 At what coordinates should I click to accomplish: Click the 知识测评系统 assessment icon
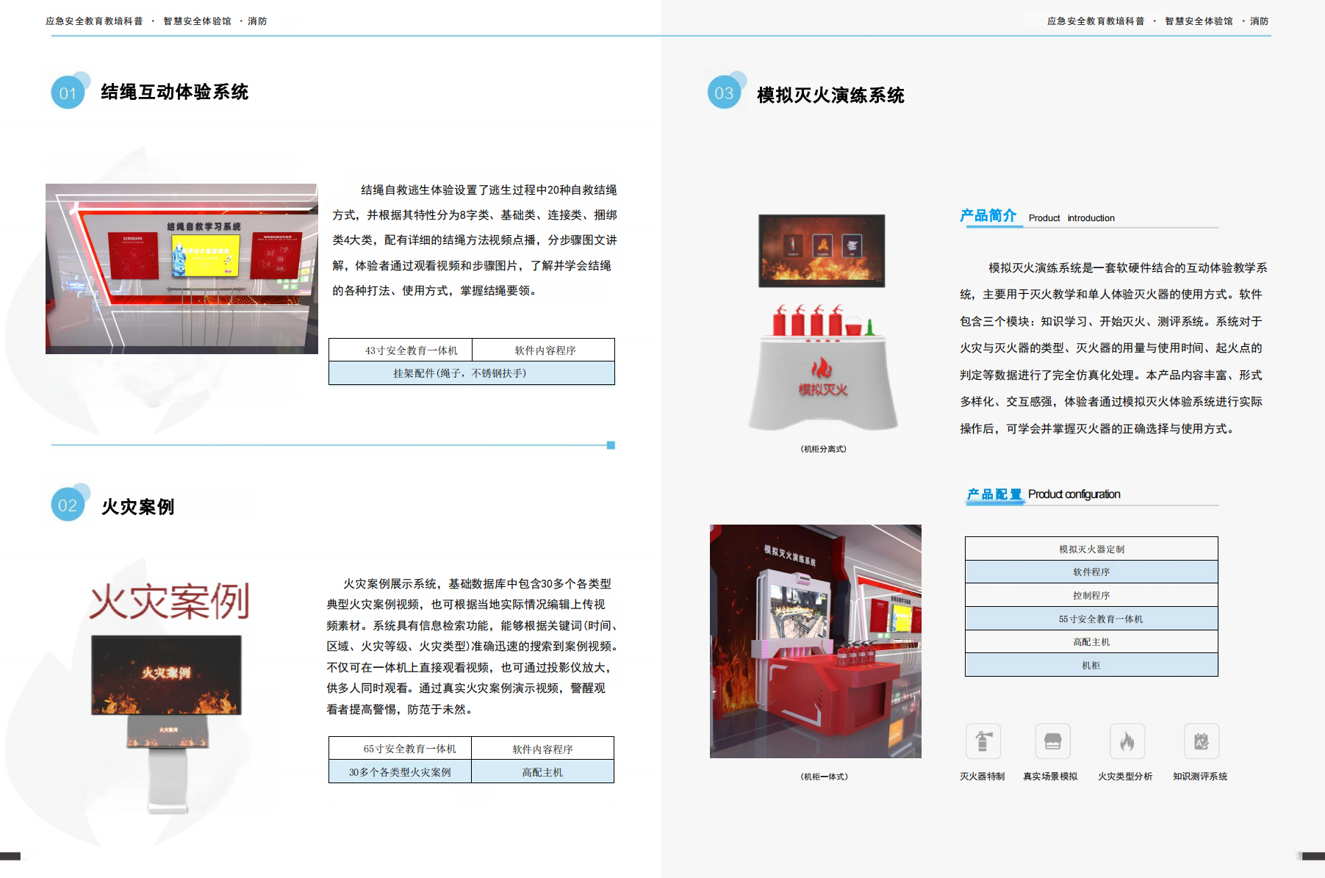(1202, 741)
